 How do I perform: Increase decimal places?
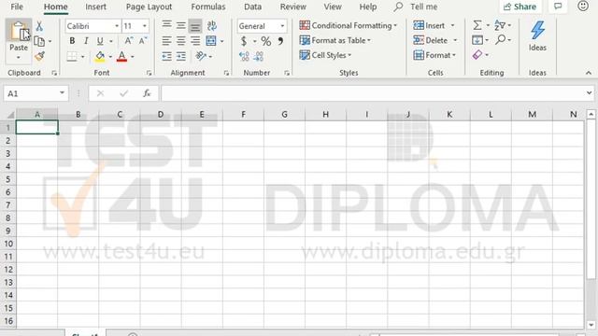pos(244,57)
